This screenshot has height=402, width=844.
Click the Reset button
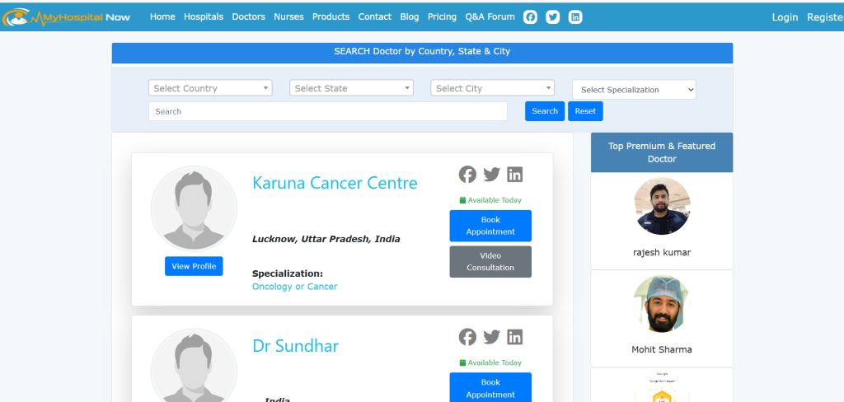click(x=585, y=111)
